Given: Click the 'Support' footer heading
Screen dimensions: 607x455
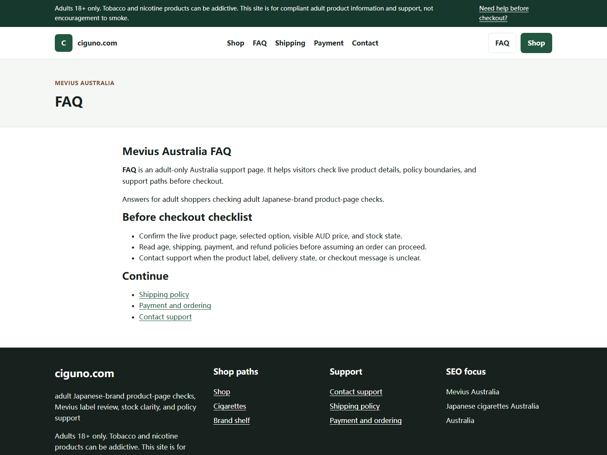Looking at the screenshot, I should 346,372.
